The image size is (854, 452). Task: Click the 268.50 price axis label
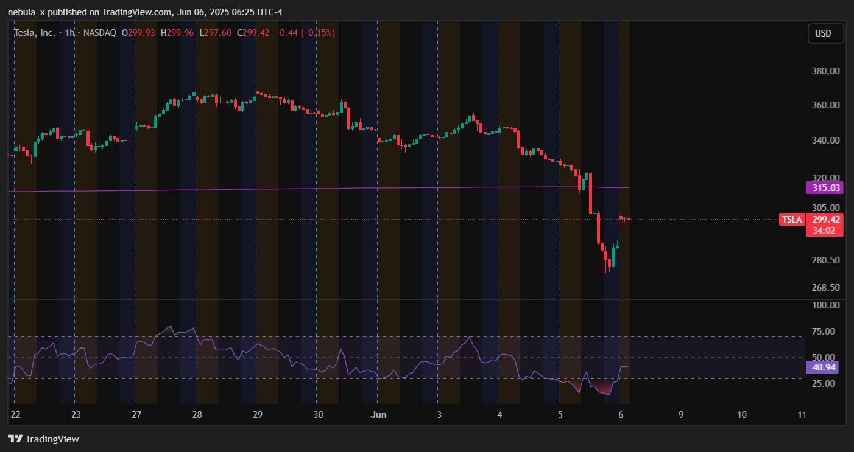[x=826, y=288]
